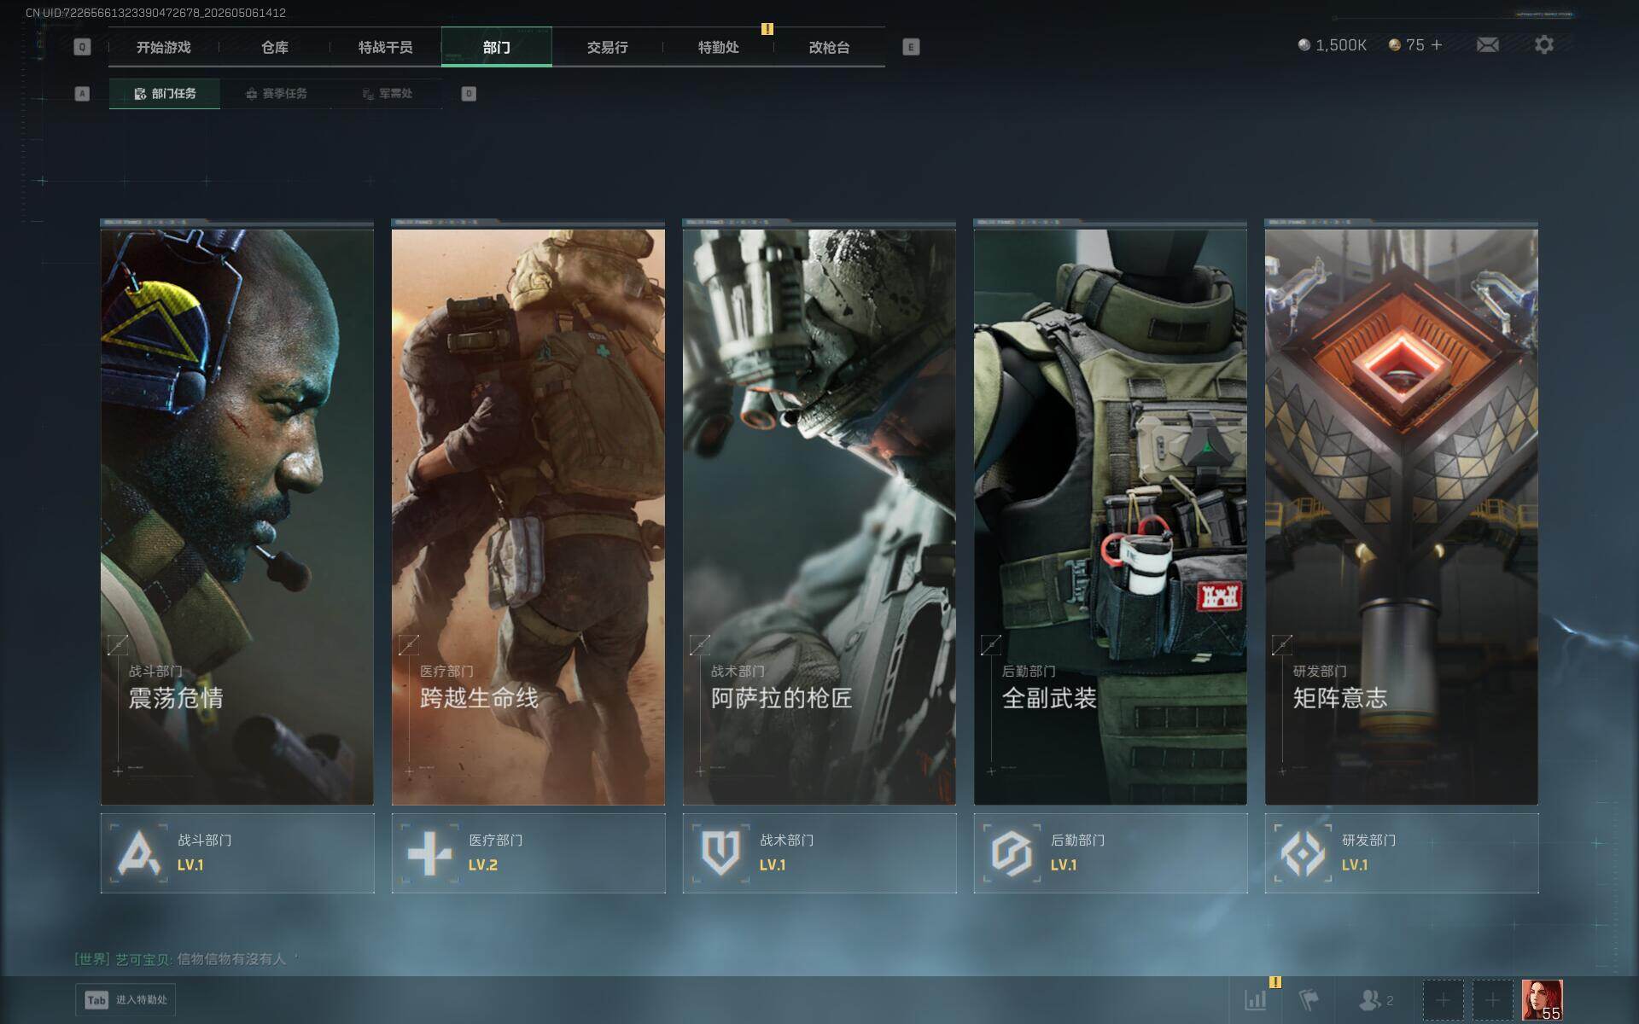Click the 战术部门 LV.1 panel
Image resolution: width=1639 pixels, height=1024 pixels.
(x=819, y=853)
